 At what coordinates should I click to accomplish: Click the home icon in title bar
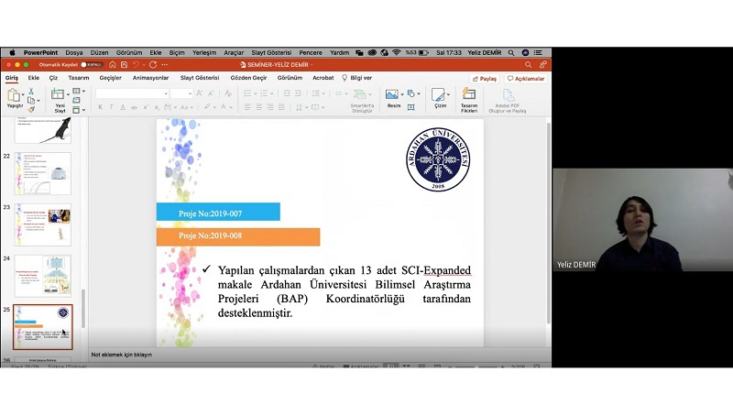(112, 65)
